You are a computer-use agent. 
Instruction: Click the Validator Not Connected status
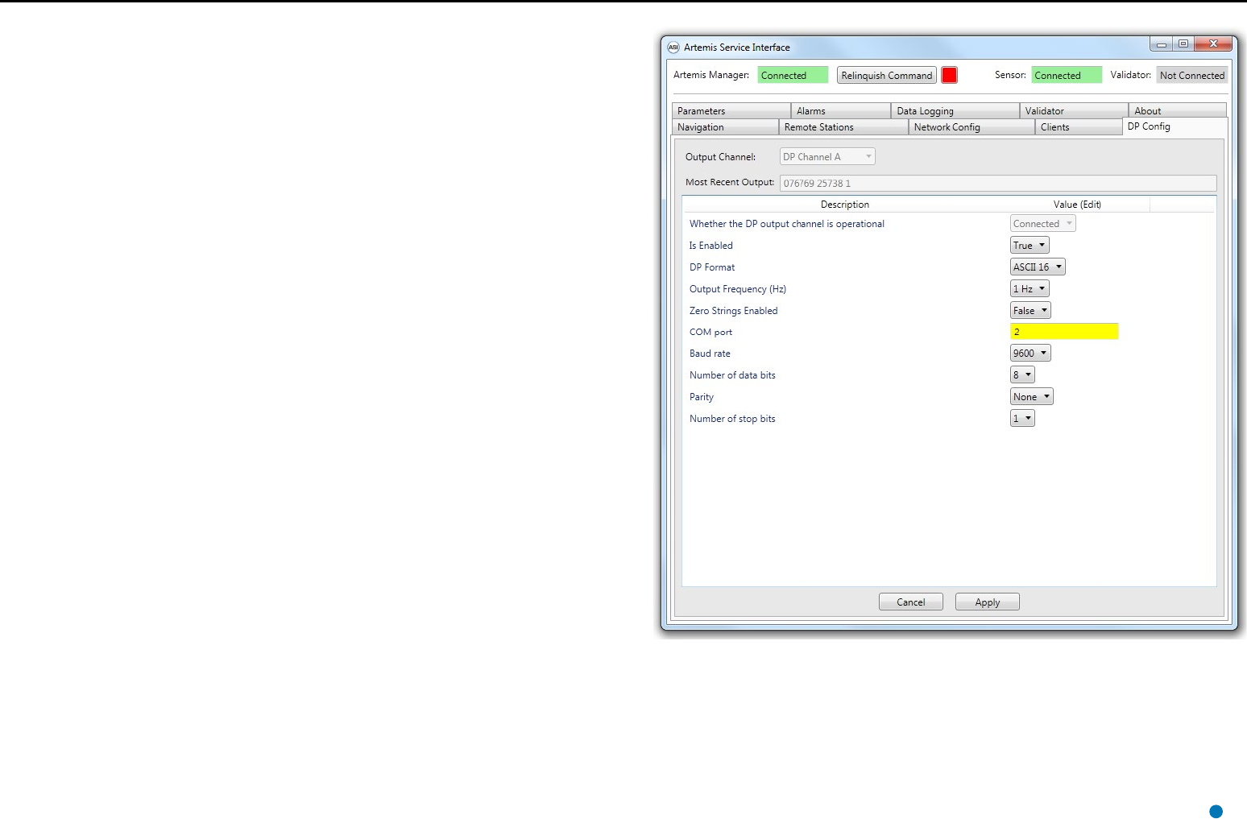[x=1192, y=75]
